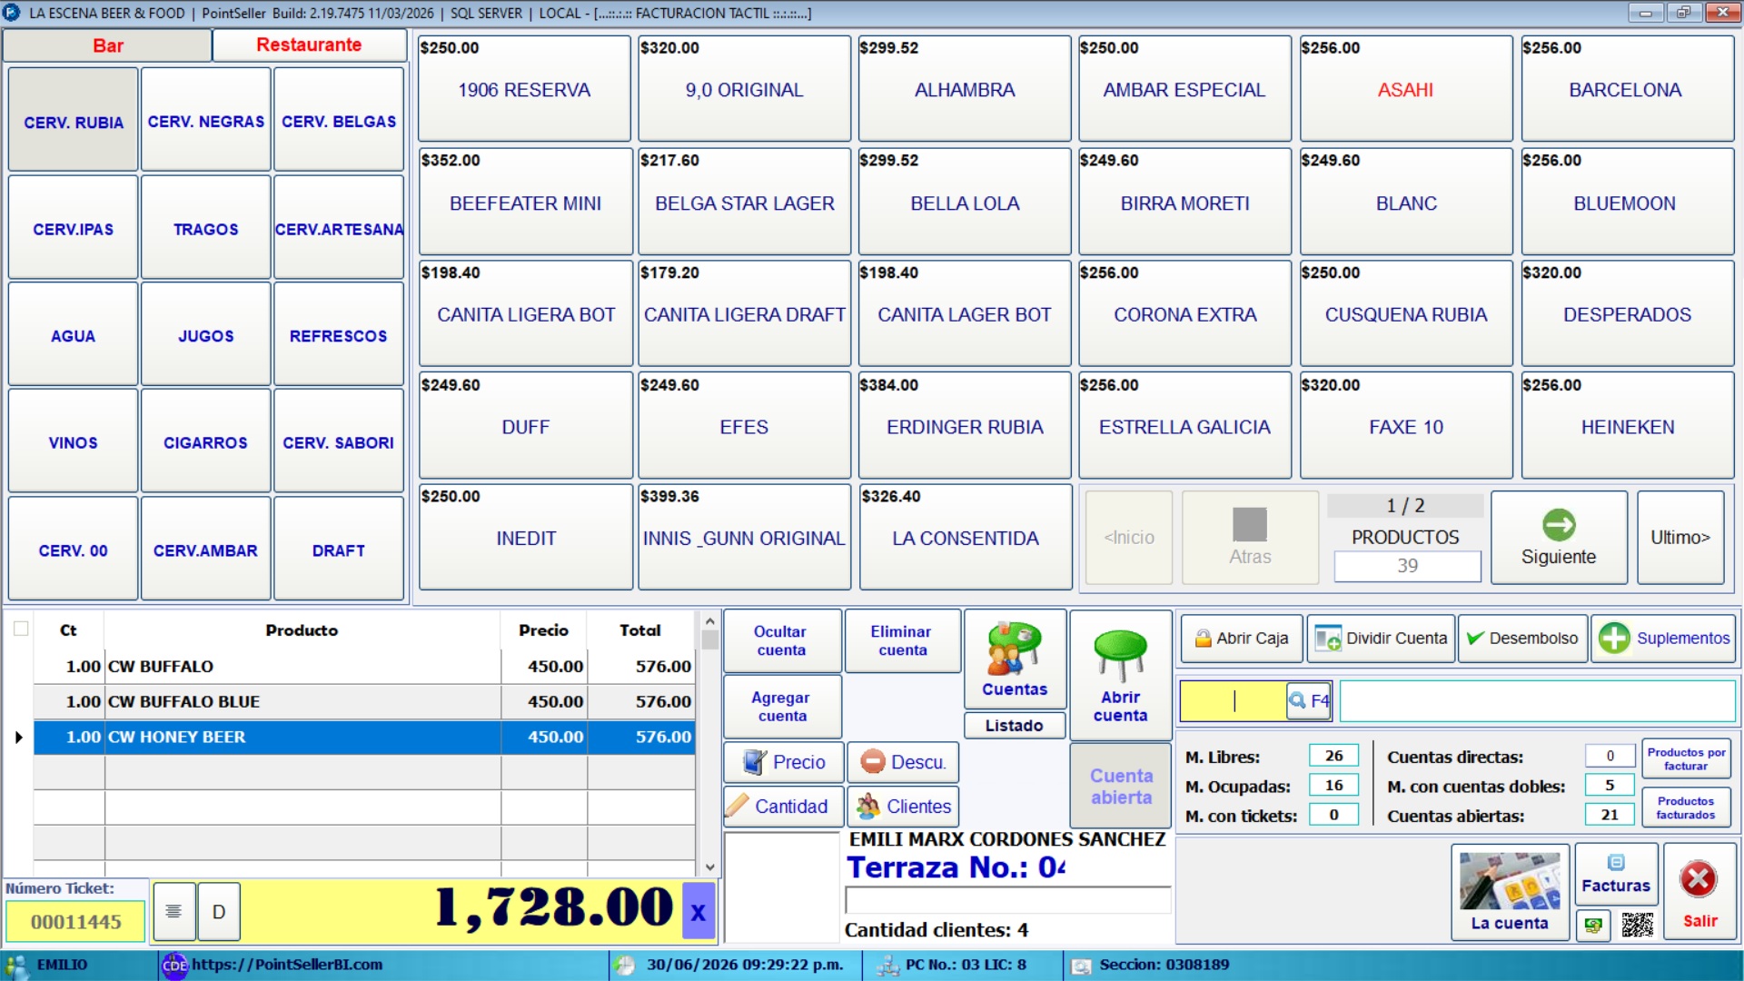Click the Desembolso disbursement button
The height and width of the screenshot is (981, 1744).
tap(1523, 639)
